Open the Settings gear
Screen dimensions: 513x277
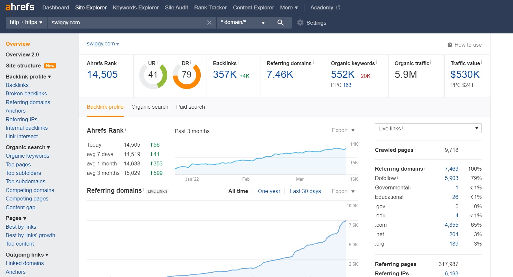300,22
